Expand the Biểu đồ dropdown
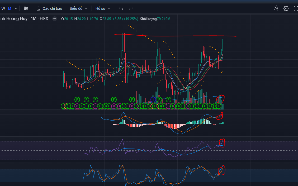Viewport: 298px width, 186px height. (x=78, y=8)
